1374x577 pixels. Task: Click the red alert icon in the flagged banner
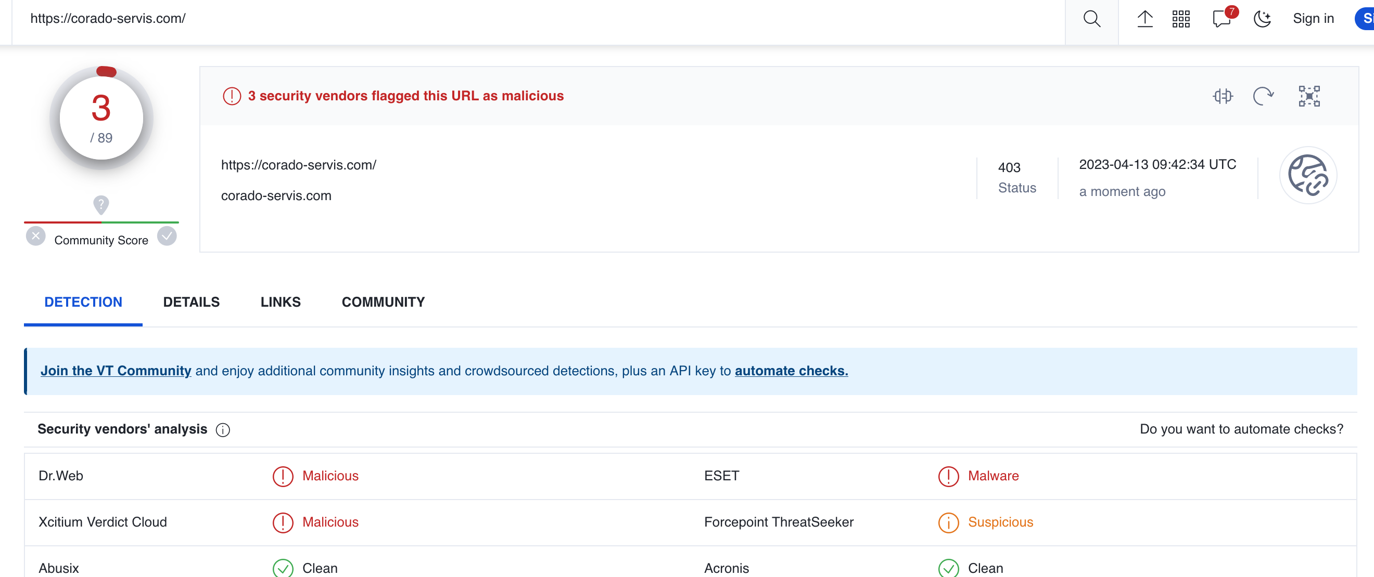pos(232,96)
